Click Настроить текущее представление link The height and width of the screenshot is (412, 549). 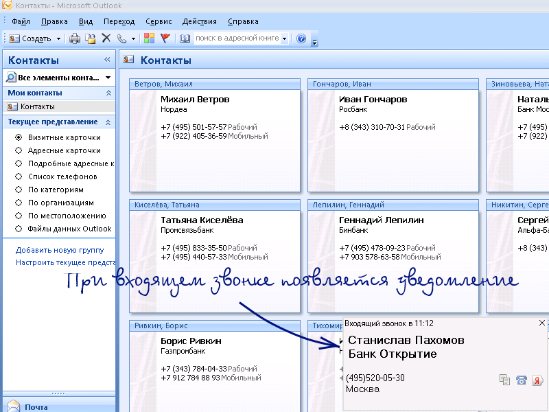click(65, 262)
